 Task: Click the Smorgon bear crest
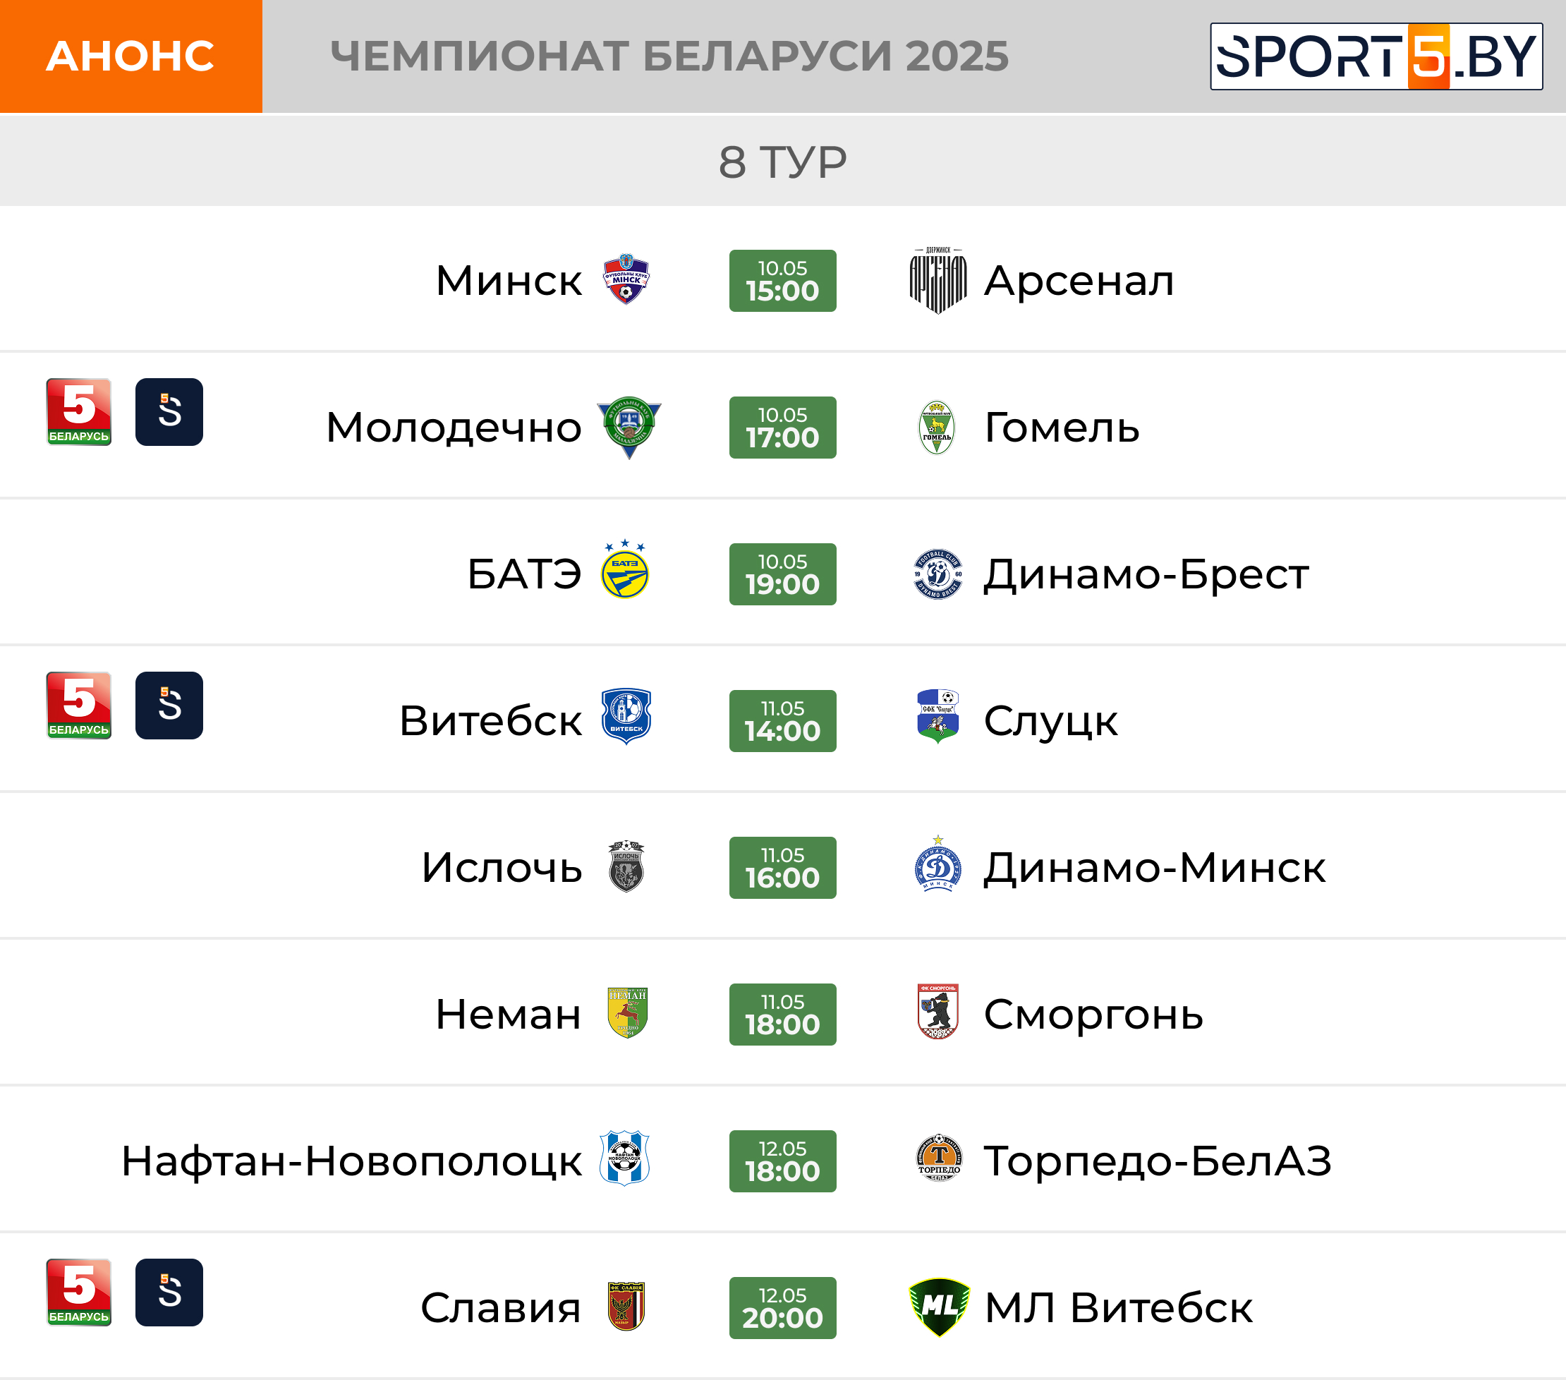point(937,1012)
